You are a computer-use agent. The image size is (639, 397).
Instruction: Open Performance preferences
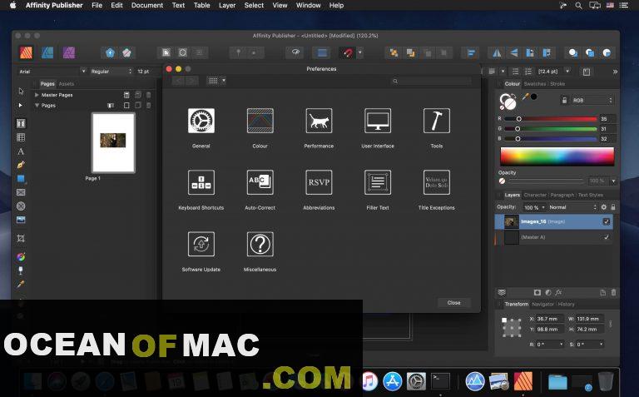tap(319, 121)
